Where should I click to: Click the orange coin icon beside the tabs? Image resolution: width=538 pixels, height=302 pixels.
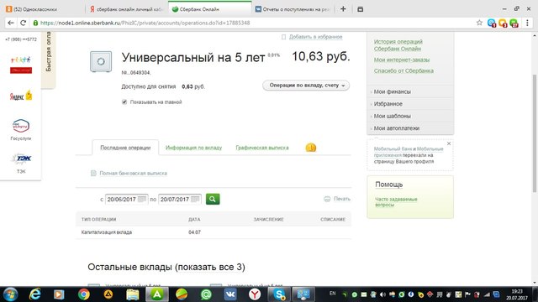[x=311, y=148]
